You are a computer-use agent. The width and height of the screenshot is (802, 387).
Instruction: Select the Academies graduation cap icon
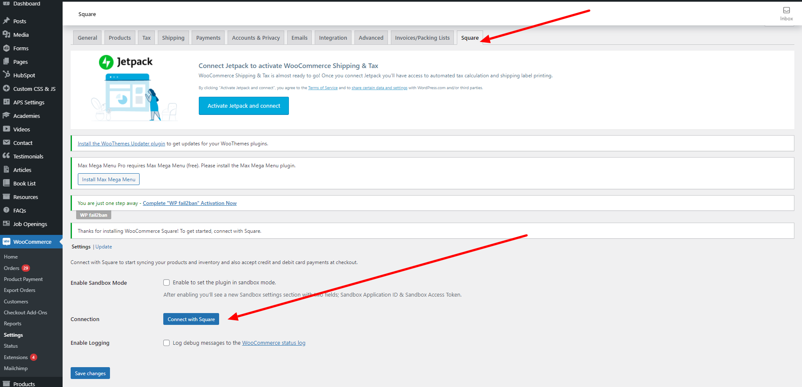(6, 115)
